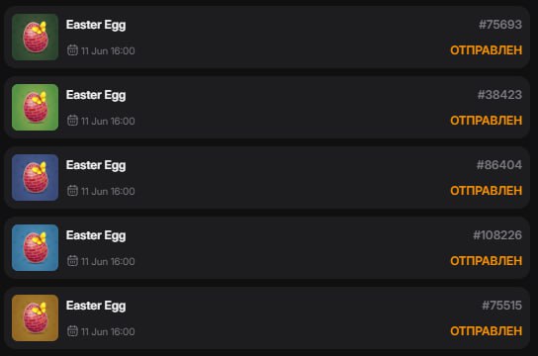Click calendar icon in gift #86404 row

click(x=72, y=190)
